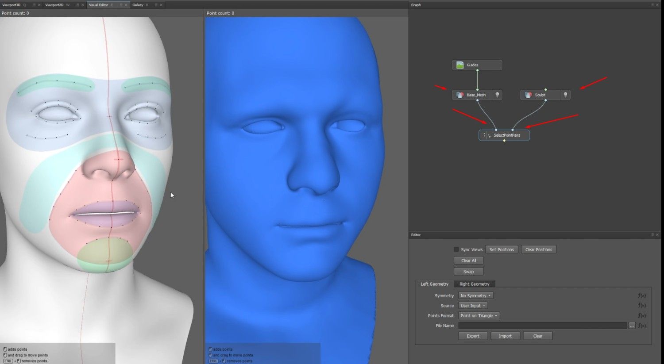
Task: Toggle the Sculpt node lightbulb visibility
Action: click(565, 95)
